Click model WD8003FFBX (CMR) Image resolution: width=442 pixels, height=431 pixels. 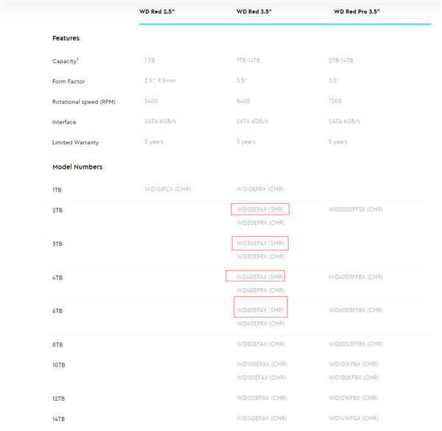click(356, 344)
